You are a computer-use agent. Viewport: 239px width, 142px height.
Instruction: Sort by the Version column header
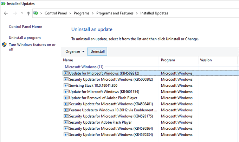pos(206,60)
